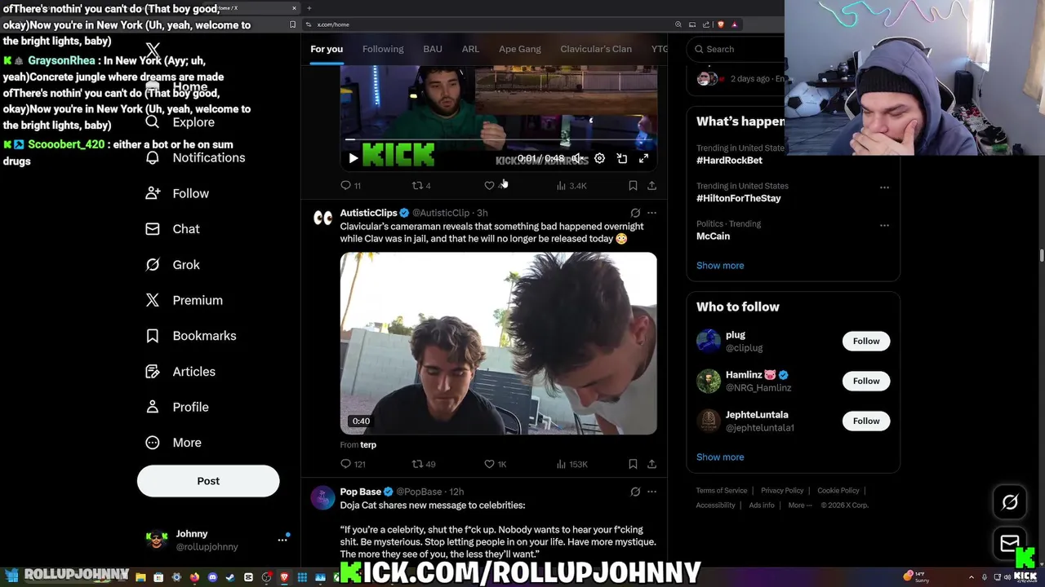This screenshot has width=1045, height=587.
Task: Open the Terms of Service footer link
Action: 722,491
